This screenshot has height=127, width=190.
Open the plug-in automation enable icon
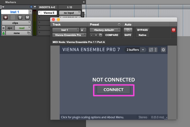128,30
